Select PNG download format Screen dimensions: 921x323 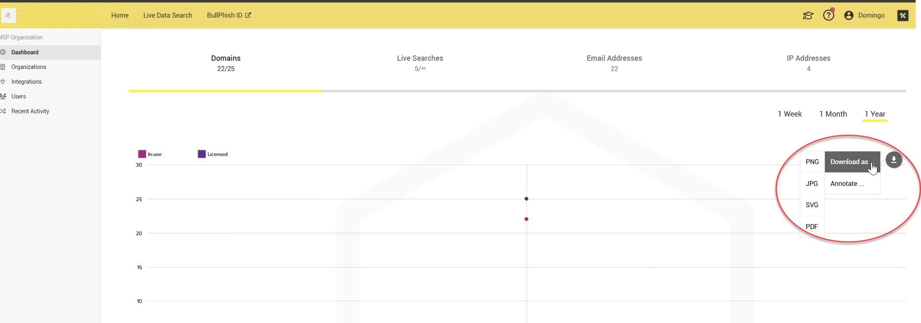coord(812,162)
